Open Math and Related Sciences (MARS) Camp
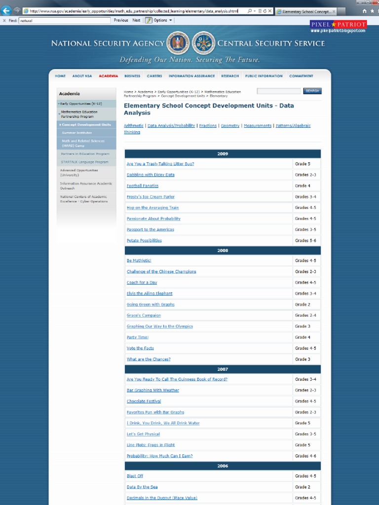The height and width of the screenshot is (505, 379). coord(86,144)
